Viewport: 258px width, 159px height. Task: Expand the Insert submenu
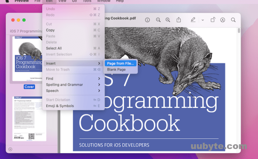[x=73, y=64]
